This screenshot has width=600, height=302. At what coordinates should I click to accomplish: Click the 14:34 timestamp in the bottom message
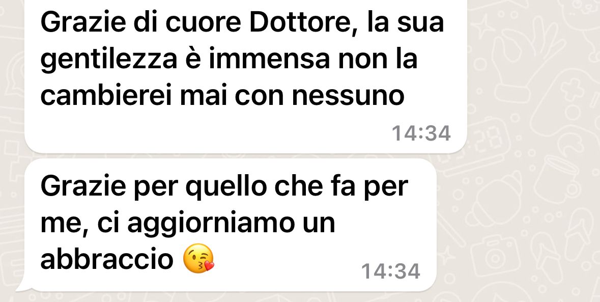point(391,271)
